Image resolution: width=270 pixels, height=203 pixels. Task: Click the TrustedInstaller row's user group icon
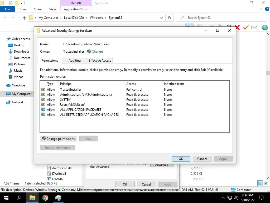(x=43, y=89)
